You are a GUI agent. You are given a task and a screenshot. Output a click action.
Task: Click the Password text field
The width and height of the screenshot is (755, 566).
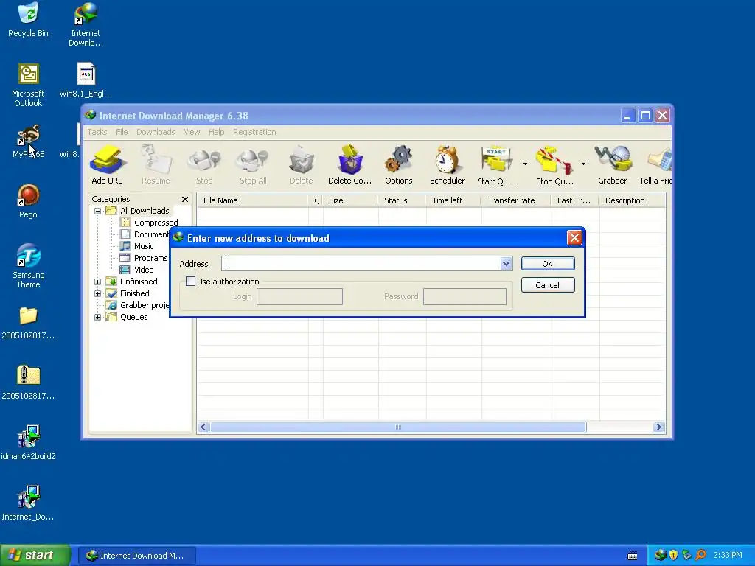pos(465,296)
